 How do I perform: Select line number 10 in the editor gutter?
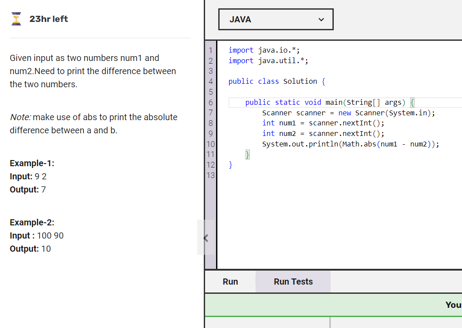(x=210, y=144)
